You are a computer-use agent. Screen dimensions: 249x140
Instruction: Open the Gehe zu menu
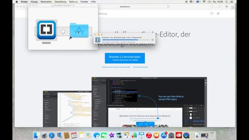tap(74, 2)
